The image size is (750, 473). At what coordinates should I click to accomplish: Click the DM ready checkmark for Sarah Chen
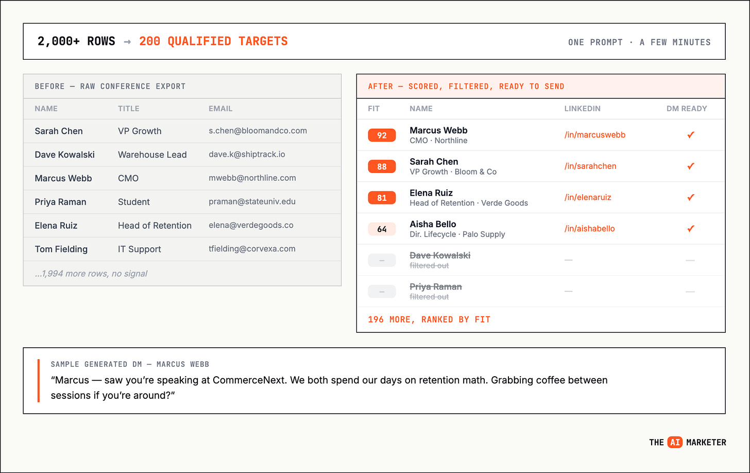click(691, 166)
